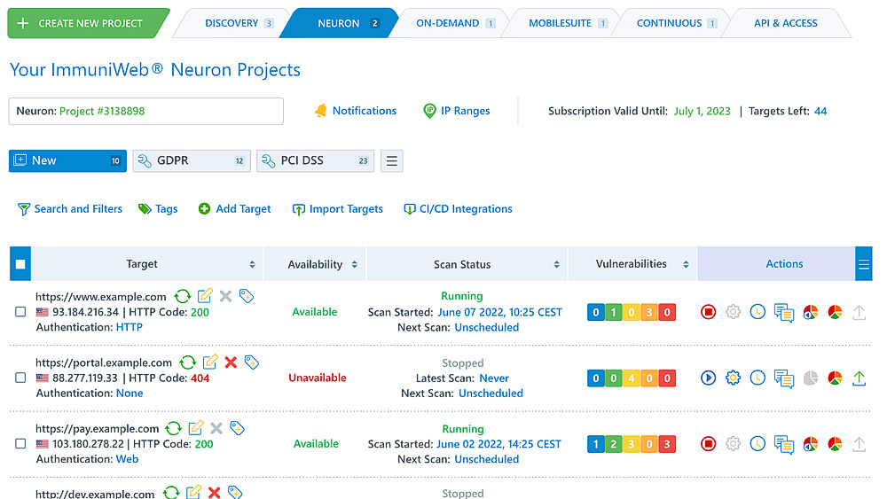Click the orange vulnerability count for www.example.com

[649, 312]
